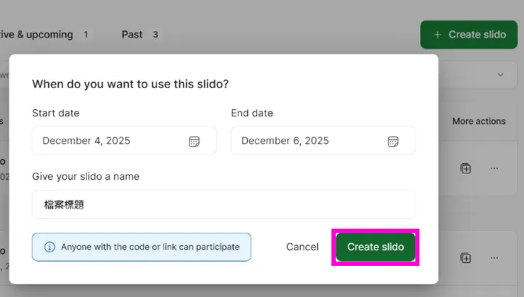Image resolution: width=524 pixels, height=297 pixels.
Task: Click the duplicate icon in the upper row
Action: point(465,168)
